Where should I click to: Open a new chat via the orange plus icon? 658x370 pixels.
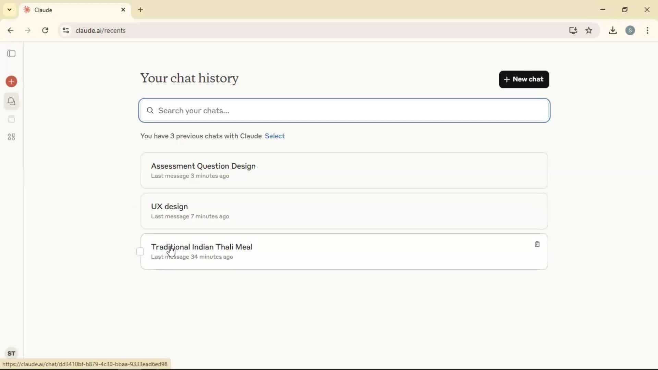tap(11, 82)
